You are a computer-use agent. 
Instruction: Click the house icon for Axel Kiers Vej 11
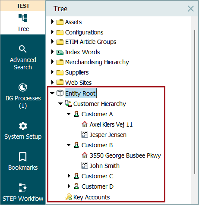pyautogui.click(x=85, y=124)
